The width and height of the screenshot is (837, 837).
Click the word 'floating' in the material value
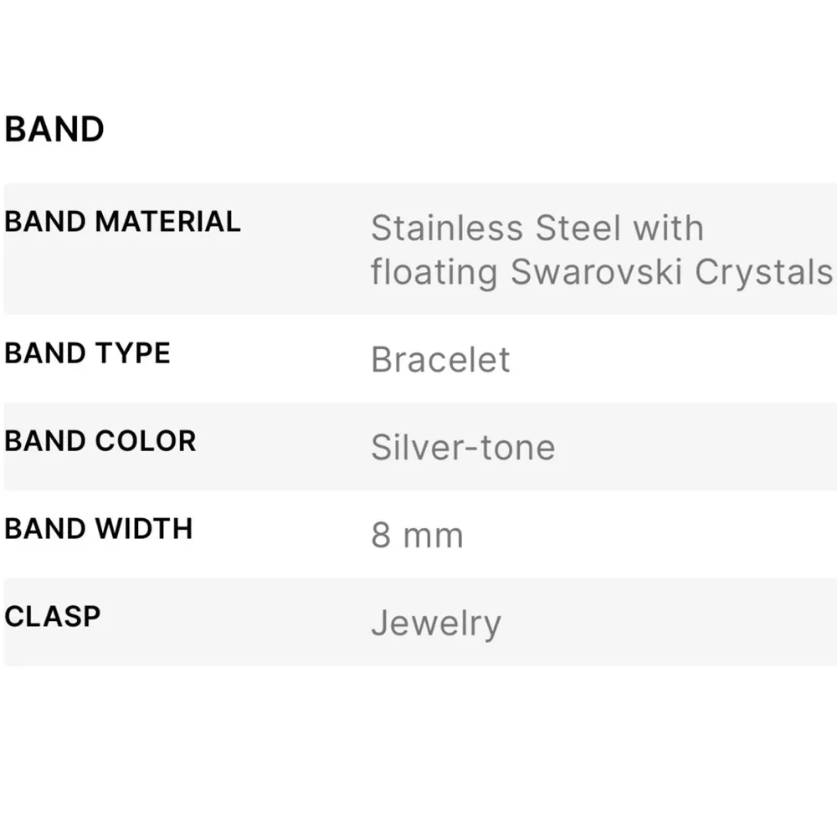pyautogui.click(x=434, y=273)
